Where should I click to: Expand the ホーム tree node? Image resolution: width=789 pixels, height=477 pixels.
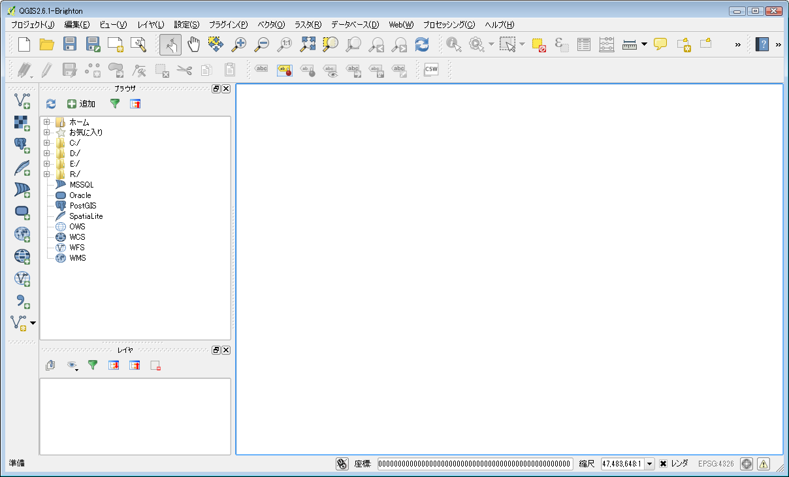tap(46, 122)
